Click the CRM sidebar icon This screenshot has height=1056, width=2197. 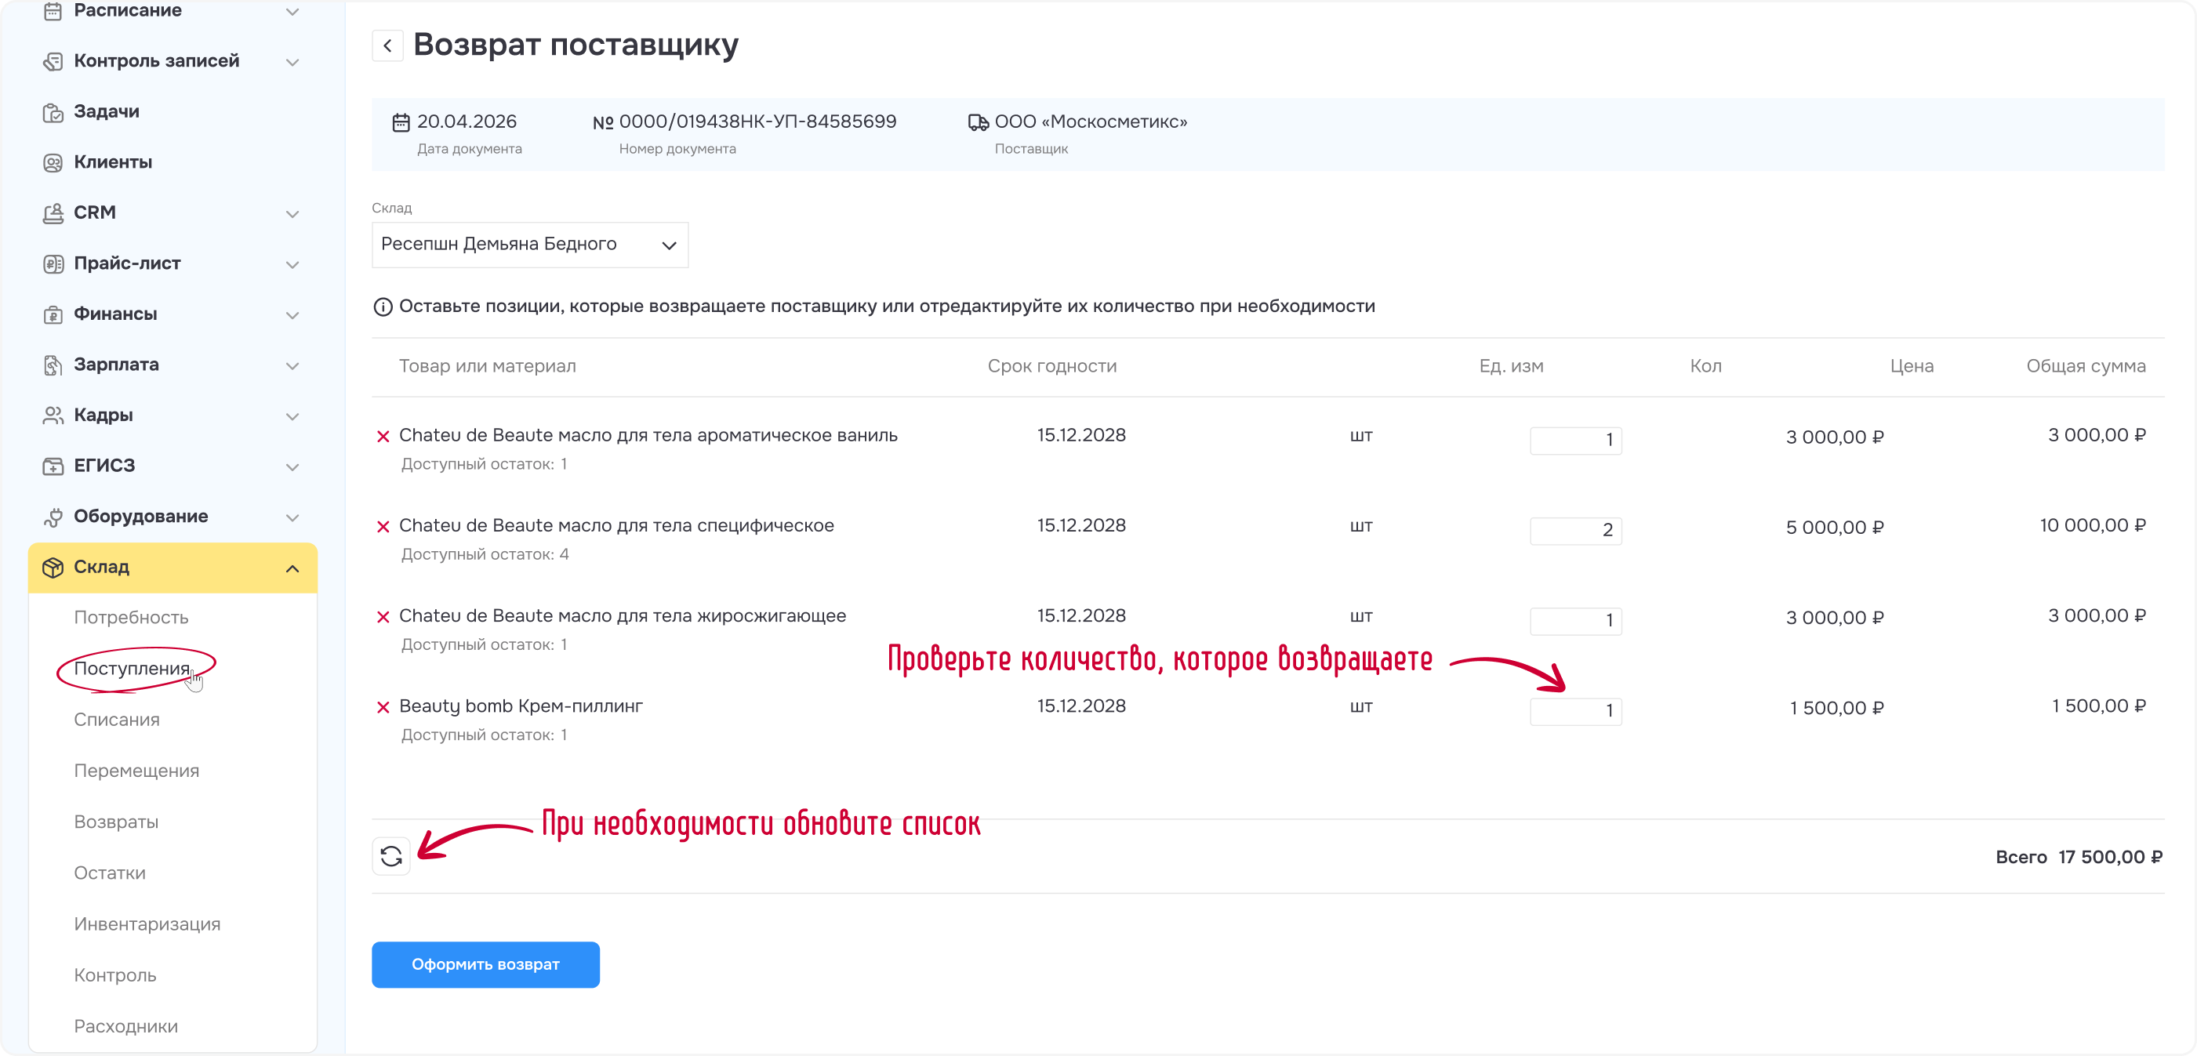point(53,213)
